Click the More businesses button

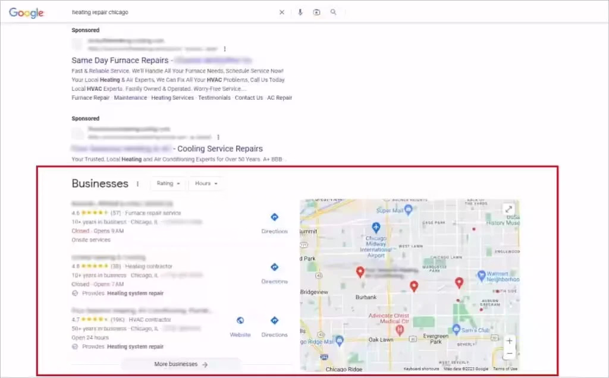(x=181, y=364)
